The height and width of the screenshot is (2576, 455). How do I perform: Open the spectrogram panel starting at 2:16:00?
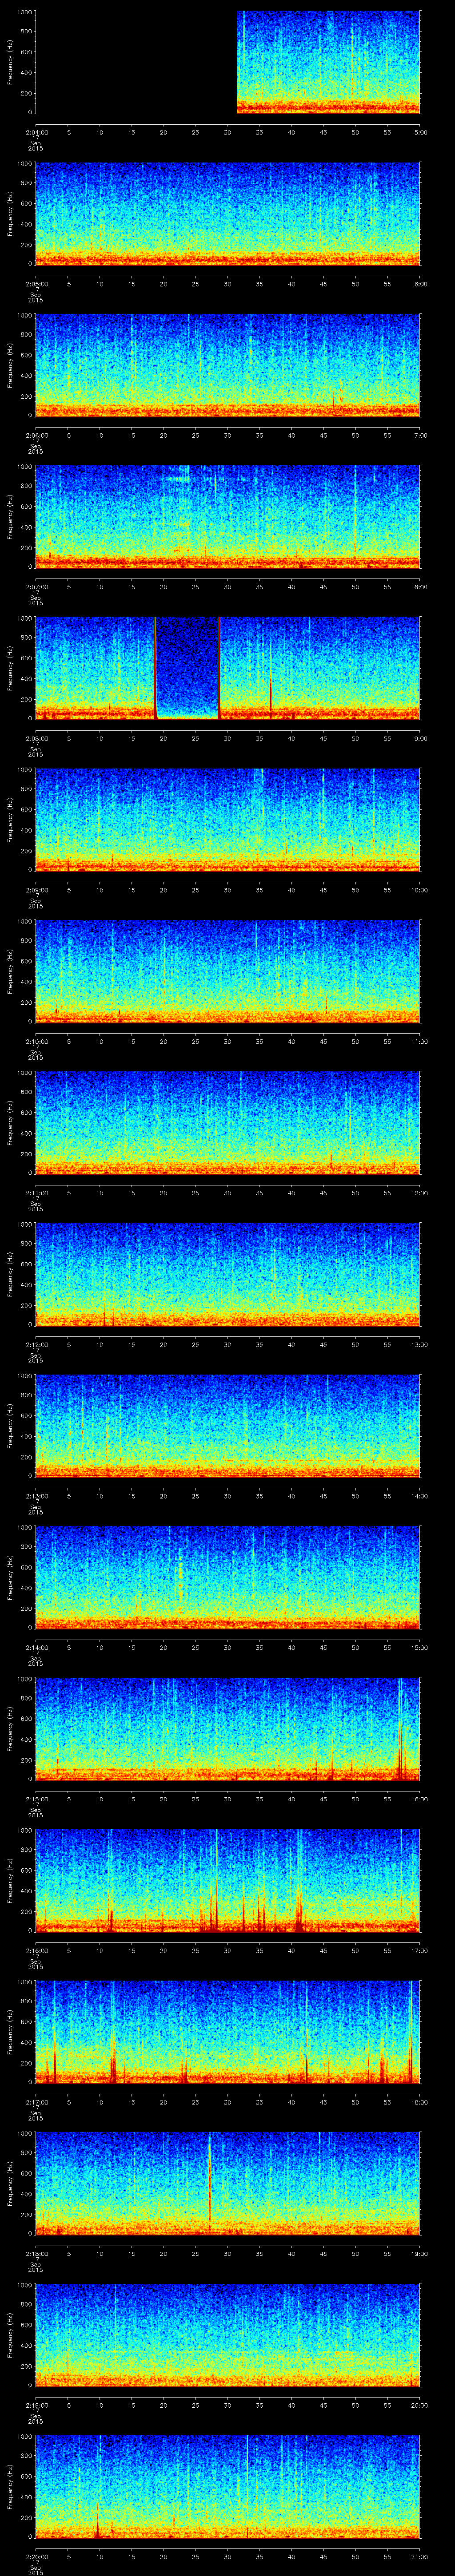(x=228, y=1880)
